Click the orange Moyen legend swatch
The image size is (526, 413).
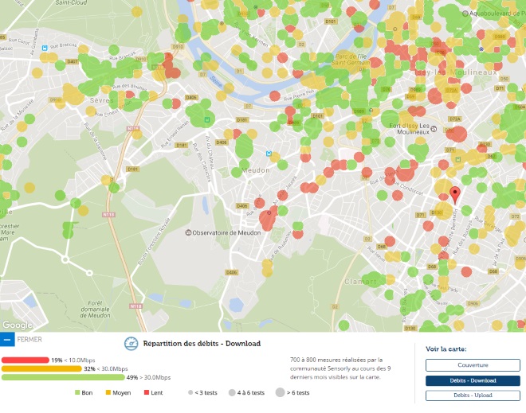tap(108, 393)
